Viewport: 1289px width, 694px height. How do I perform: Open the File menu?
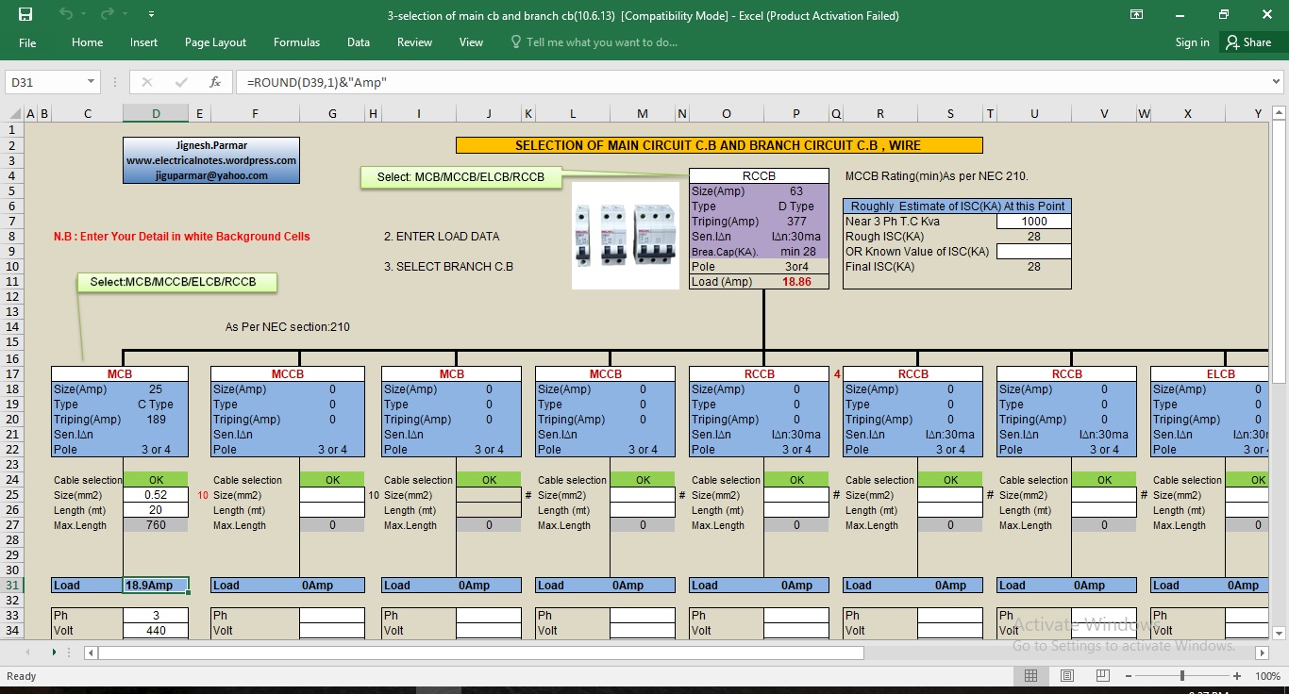(x=27, y=42)
